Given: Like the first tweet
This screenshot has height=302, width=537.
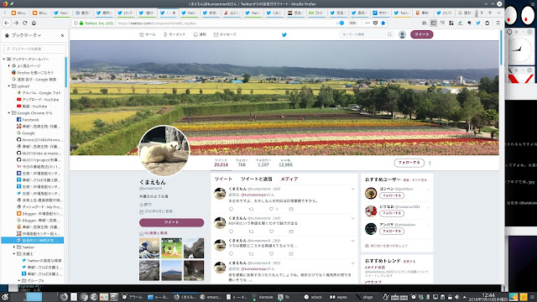Looking at the screenshot, I should point(271,209).
